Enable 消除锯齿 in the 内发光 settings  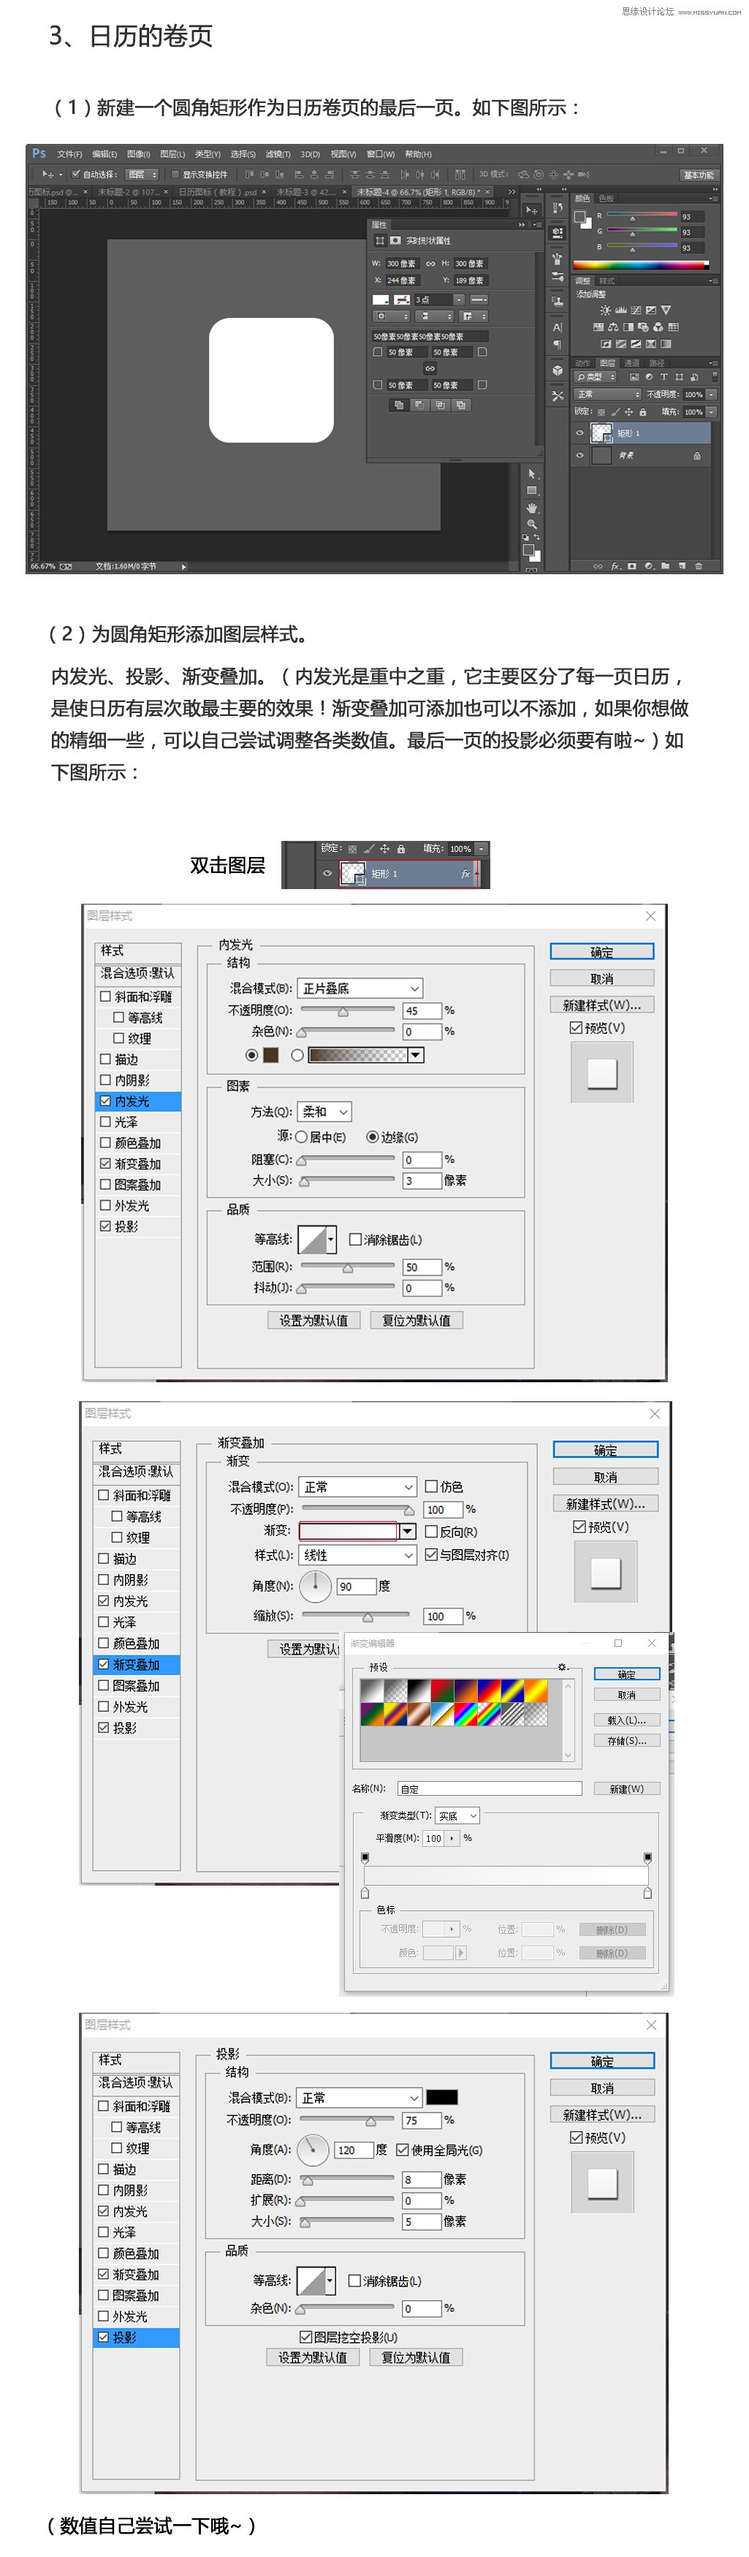[x=354, y=1239]
